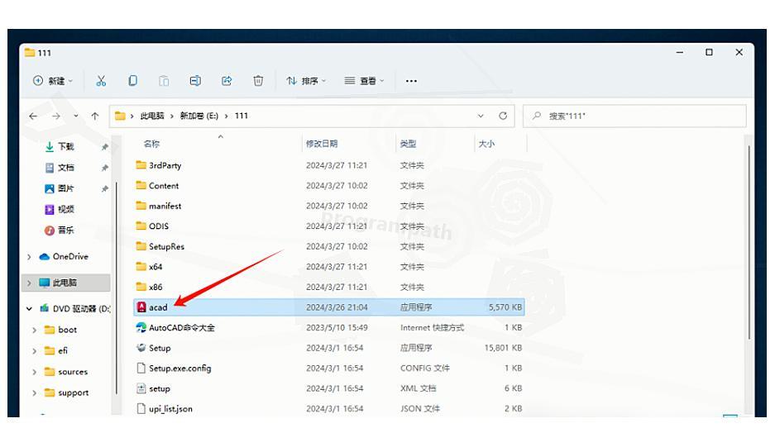Click the Paste clipboard icon

coord(164,80)
